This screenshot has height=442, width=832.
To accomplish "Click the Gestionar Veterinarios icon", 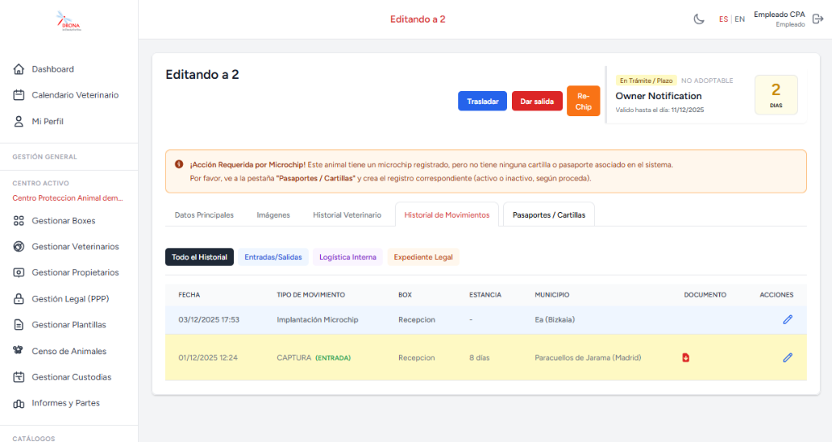I will click(x=19, y=247).
